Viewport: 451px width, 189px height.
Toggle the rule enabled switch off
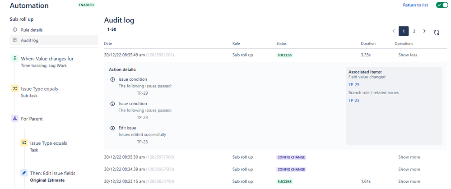[442, 5]
